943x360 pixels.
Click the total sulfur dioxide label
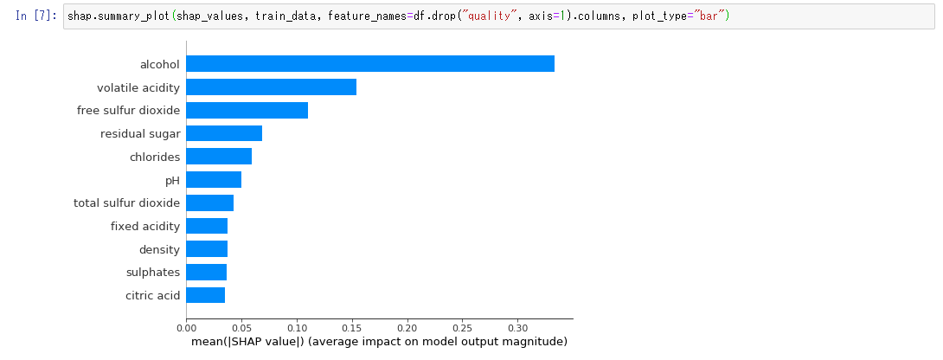pos(127,203)
